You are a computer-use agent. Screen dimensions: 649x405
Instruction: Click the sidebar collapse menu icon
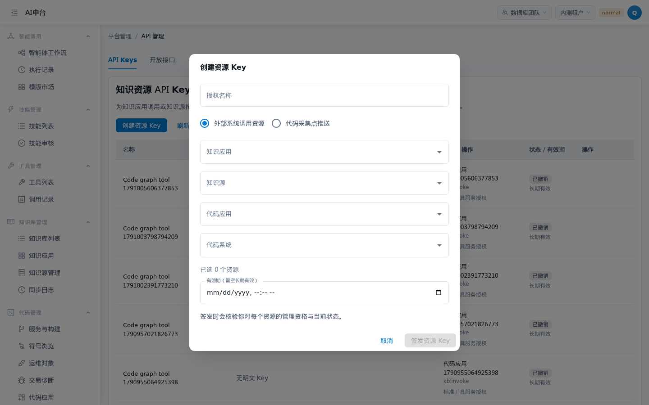click(x=14, y=13)
